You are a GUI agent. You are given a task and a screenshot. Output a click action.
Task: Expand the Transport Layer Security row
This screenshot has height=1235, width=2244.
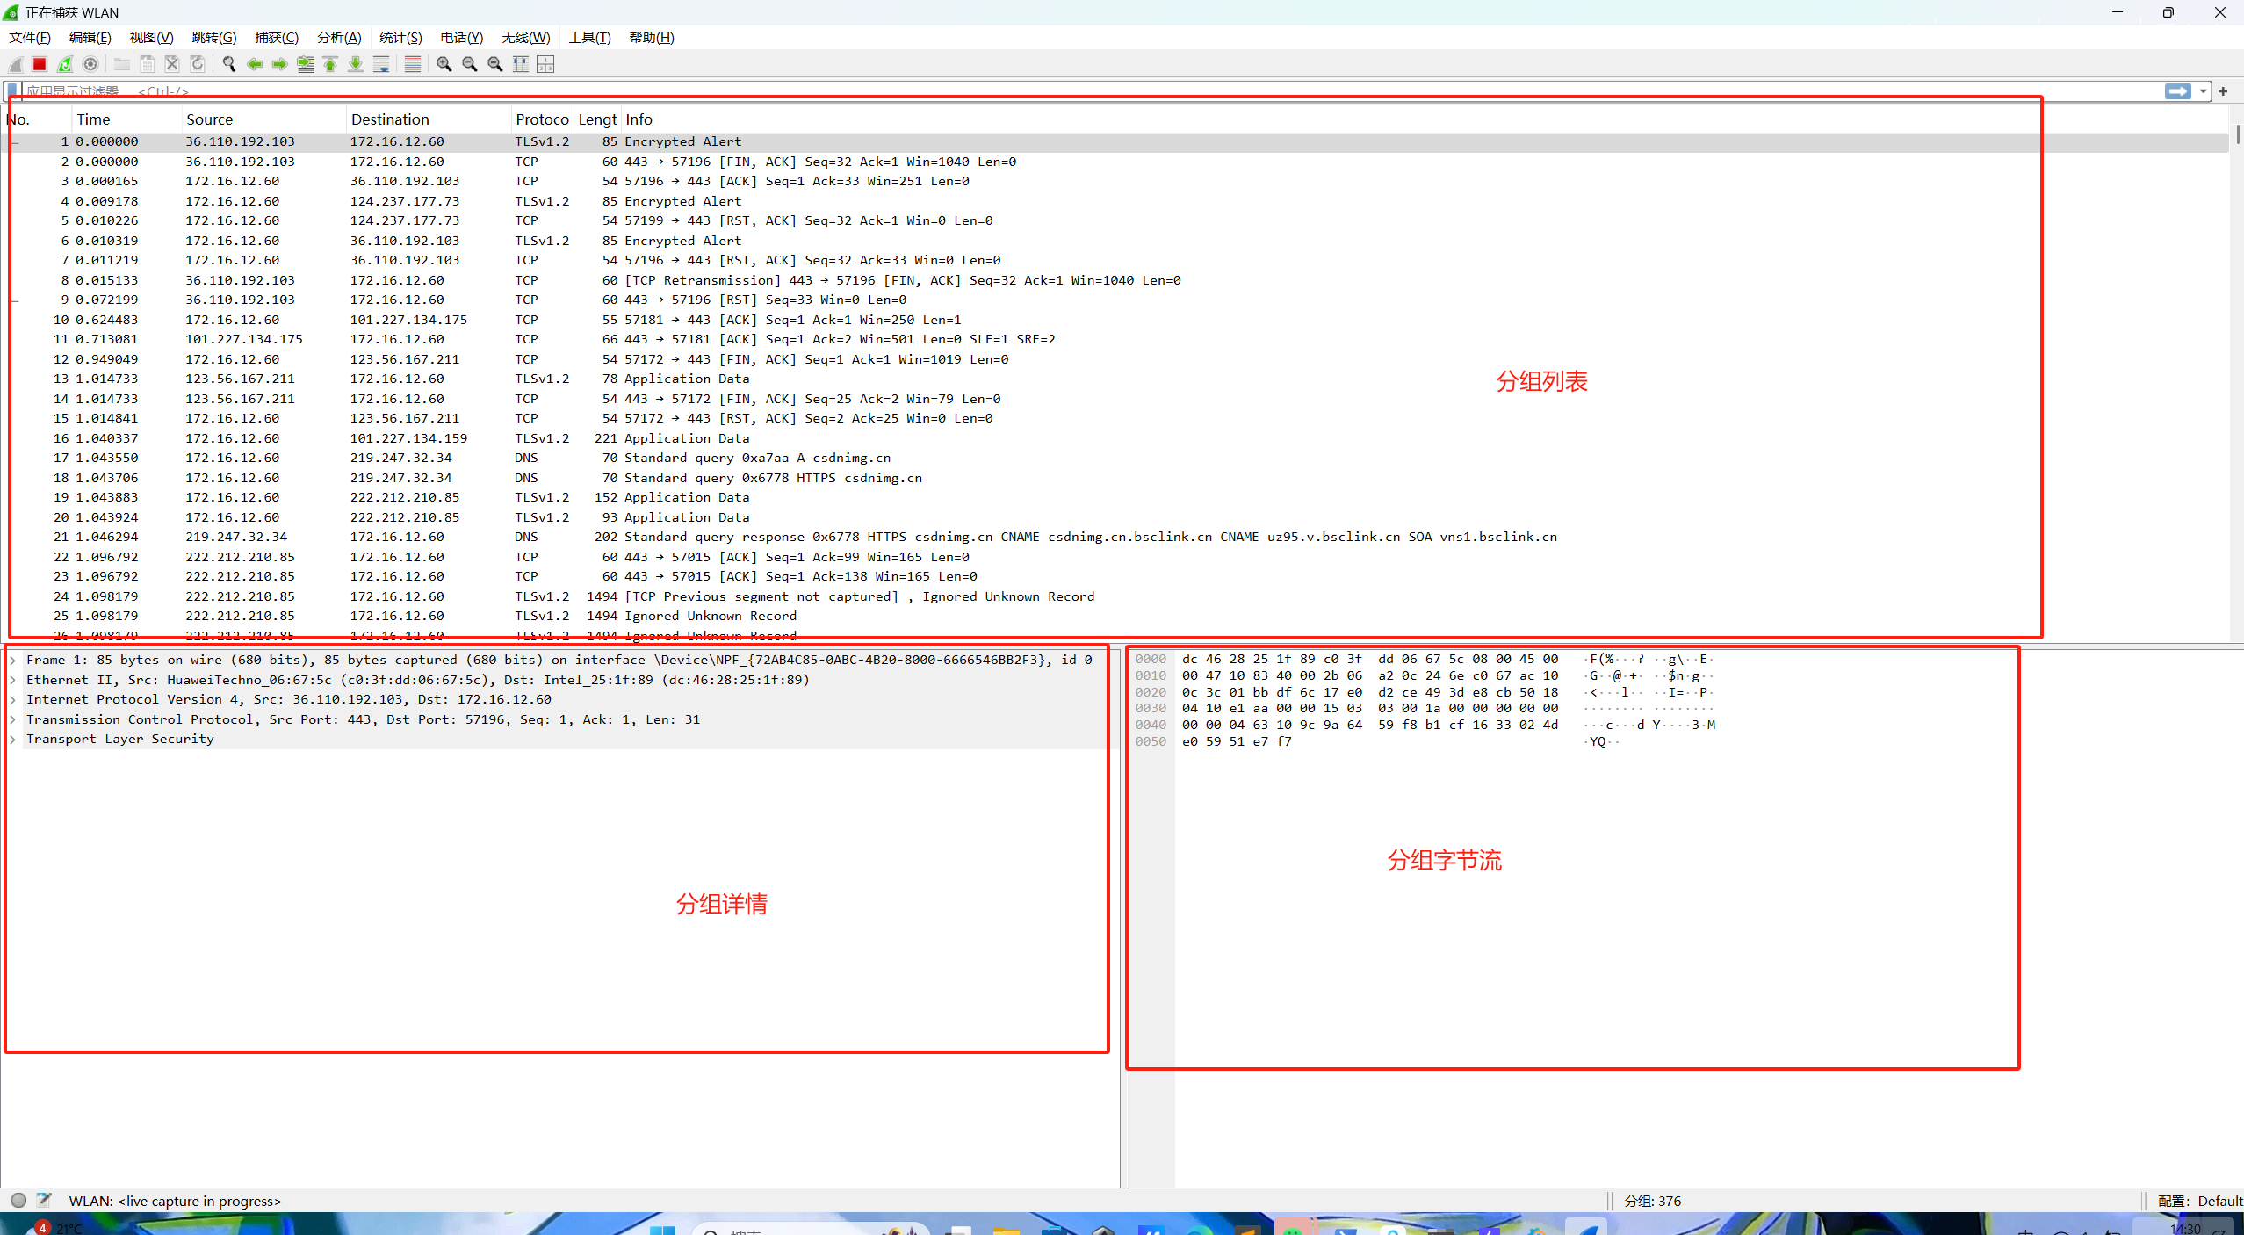click(13, 740)
